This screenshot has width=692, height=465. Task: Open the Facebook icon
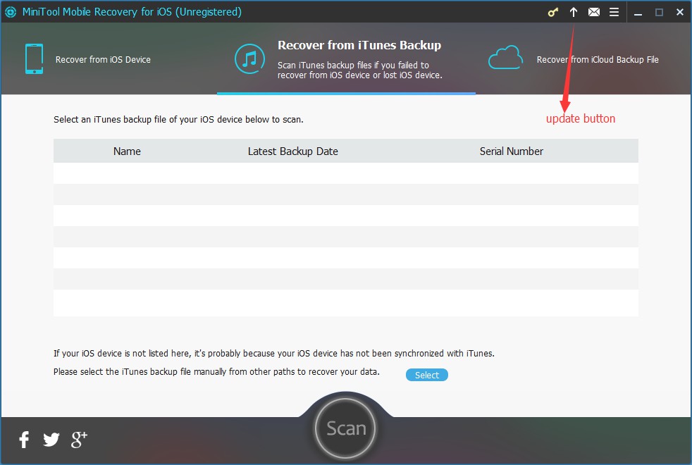(x=24, y=440)
